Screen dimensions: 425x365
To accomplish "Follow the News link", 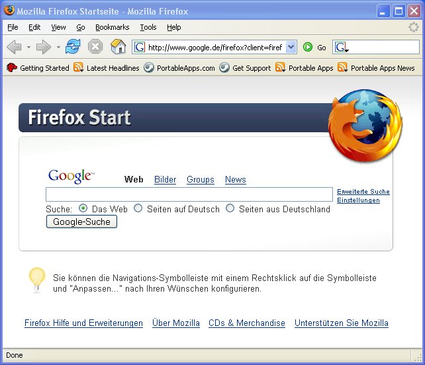I will (x=235, y=179).
